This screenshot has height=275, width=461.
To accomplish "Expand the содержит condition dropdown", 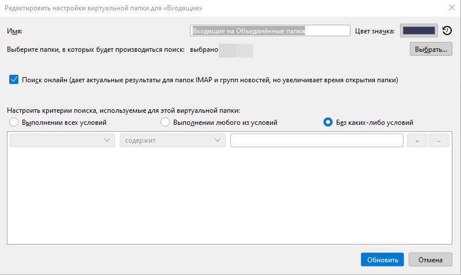I will [x=172, y=141].
